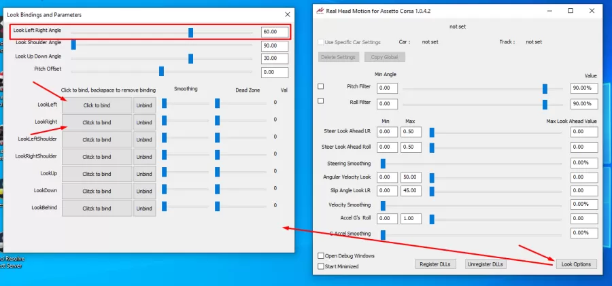
Task: Tick Start Minimized checkbox
Action: [321, 266]
